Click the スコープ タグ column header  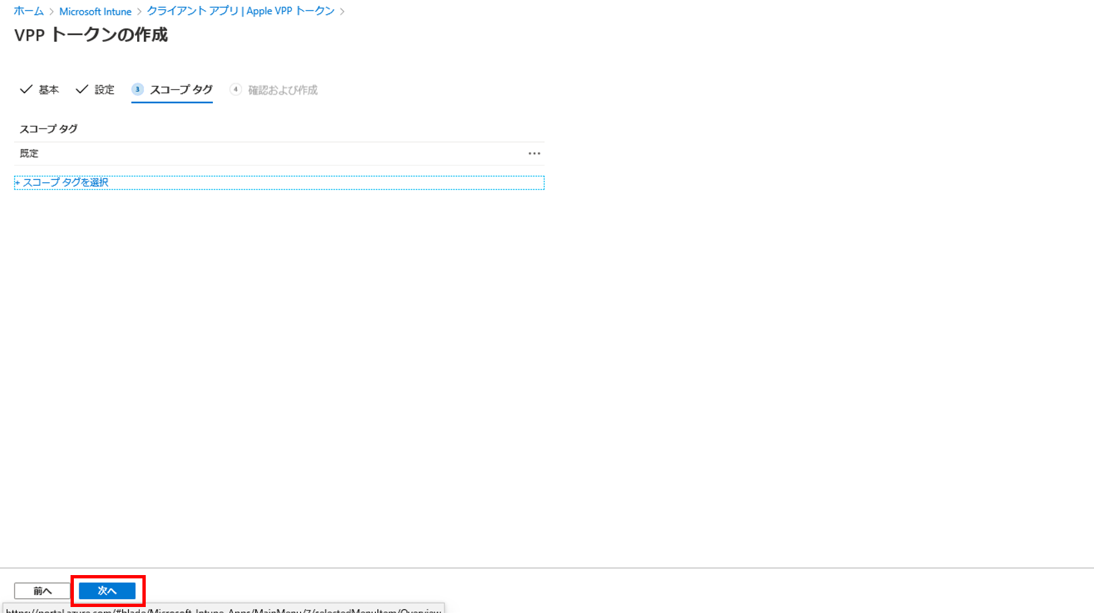49,129
